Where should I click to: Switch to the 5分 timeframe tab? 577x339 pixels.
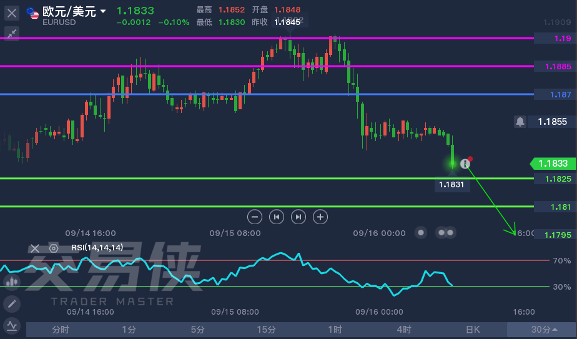coord(198,330)
